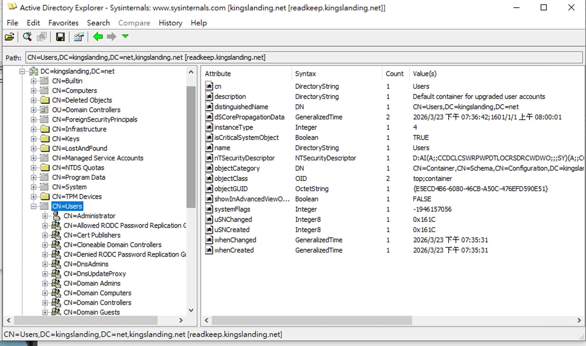Sort by the Count column header
This screenshot has width=586, height=346.
[396, 74]
